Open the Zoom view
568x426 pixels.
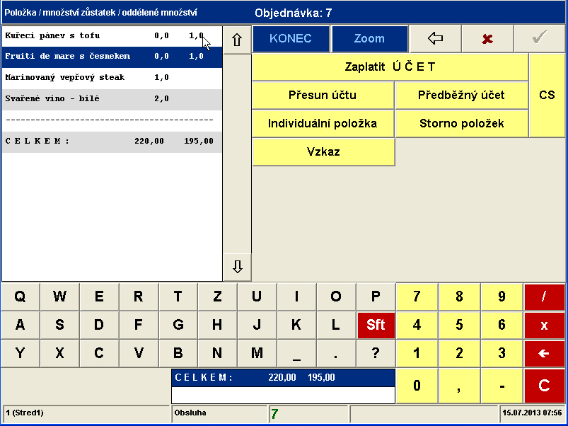pos(369,39)
